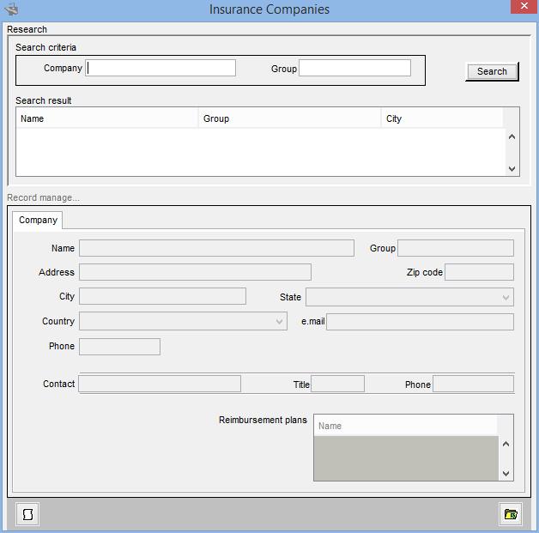Click the folder icon button at bottom right
This screenshot has height=533, width=539.
pyautogui.click(x=511, y=514)
